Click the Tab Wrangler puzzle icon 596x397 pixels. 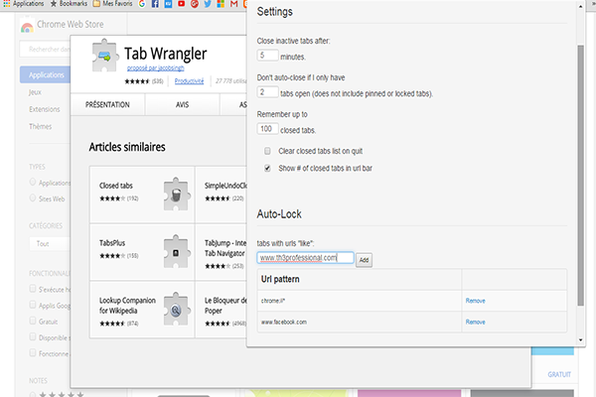click(104, 56)
